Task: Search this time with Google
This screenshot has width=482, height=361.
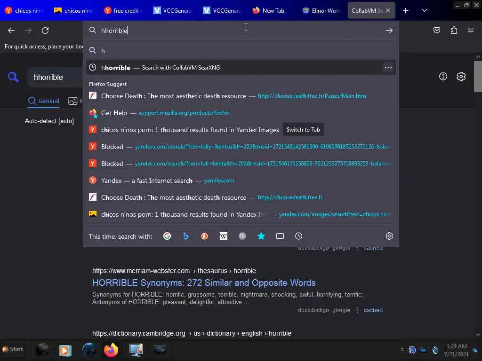Action: [167, 236]
